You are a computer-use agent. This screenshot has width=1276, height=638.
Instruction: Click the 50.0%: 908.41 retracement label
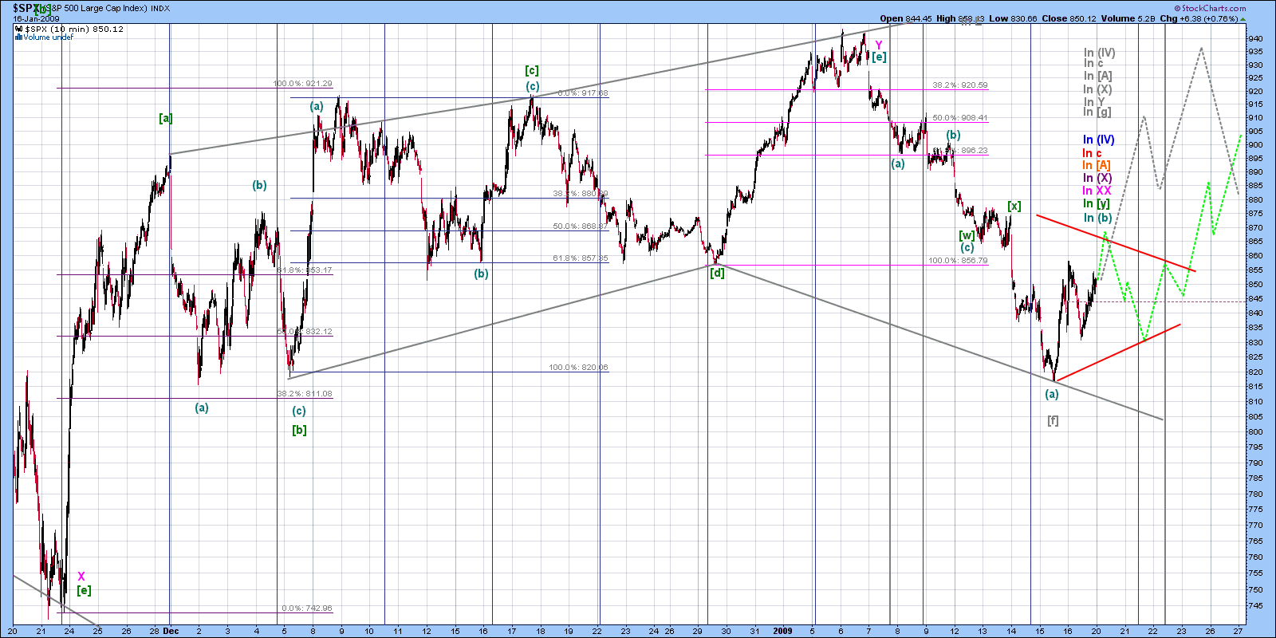(x=960, y=118)
